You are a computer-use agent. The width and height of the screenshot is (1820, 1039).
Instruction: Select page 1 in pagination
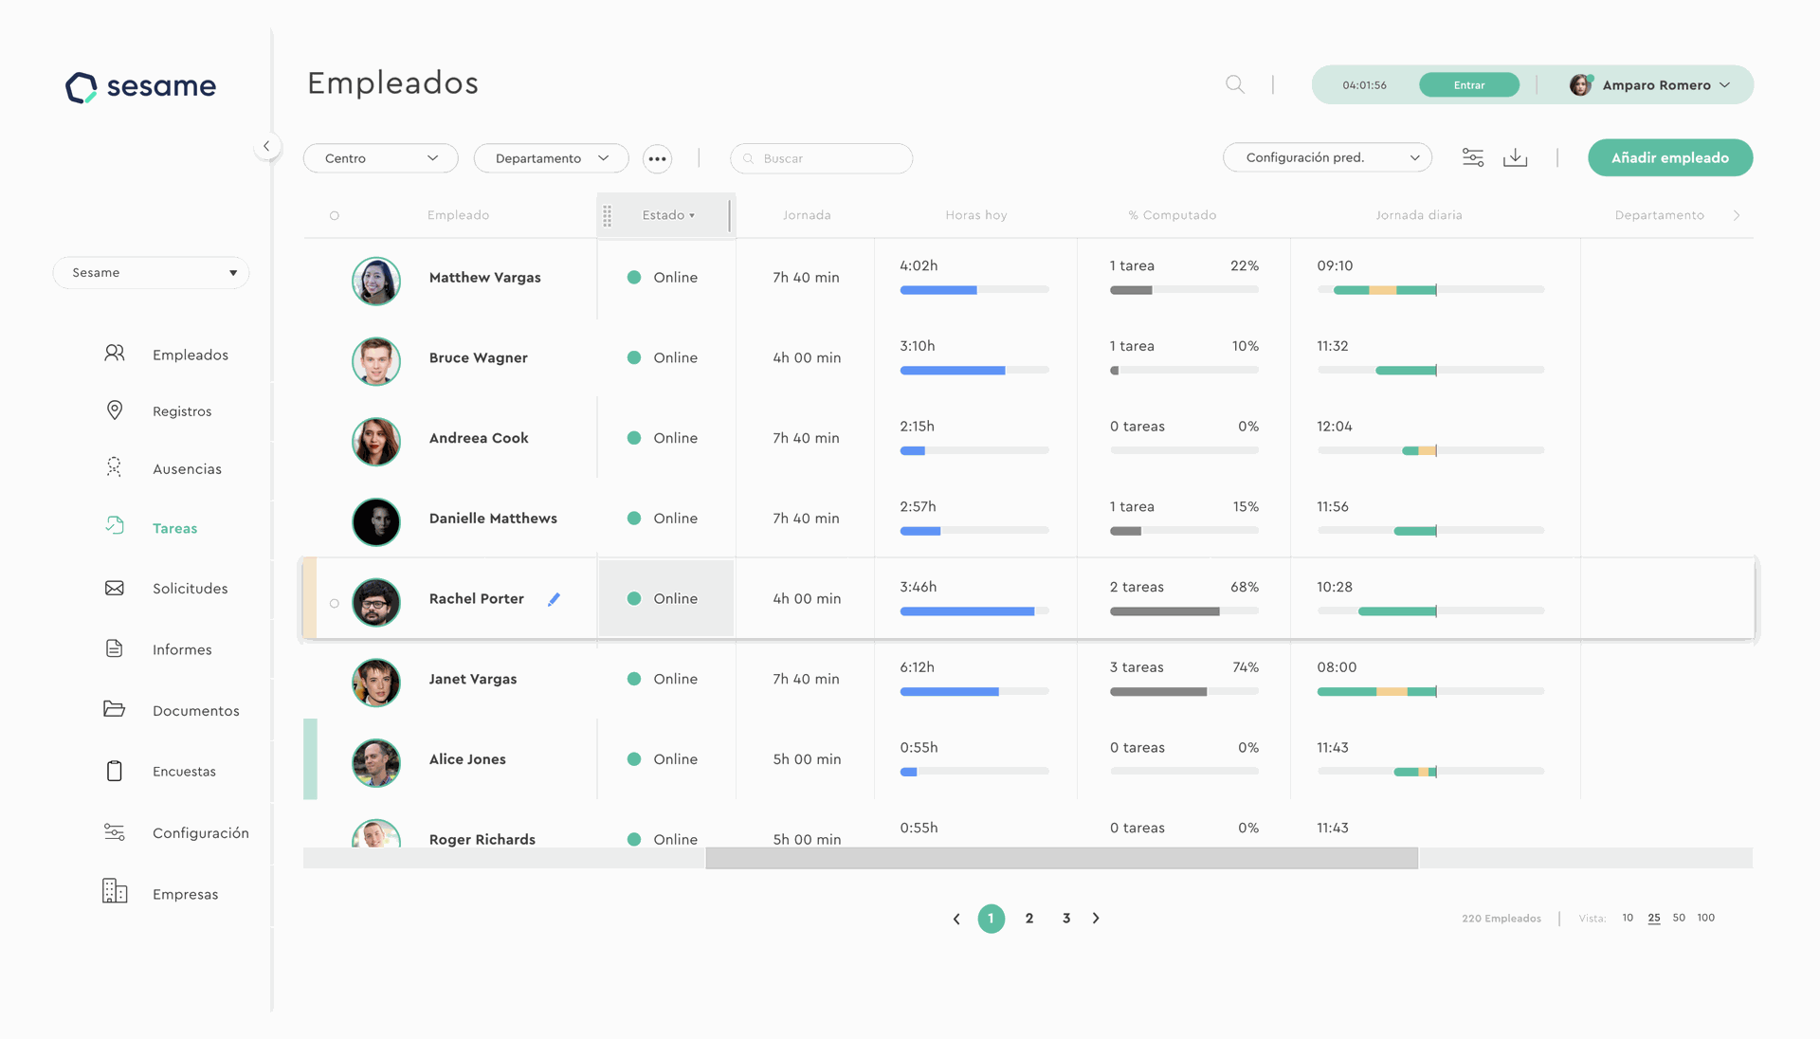[992, 918]
